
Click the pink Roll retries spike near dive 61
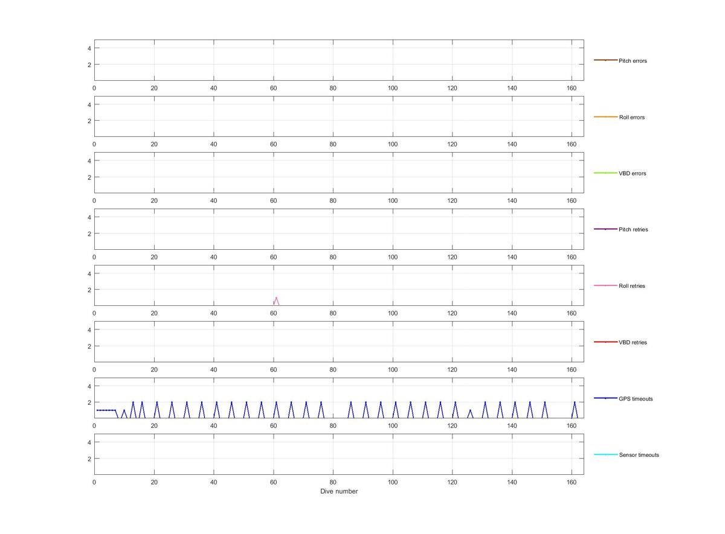(x=276, y=301)
